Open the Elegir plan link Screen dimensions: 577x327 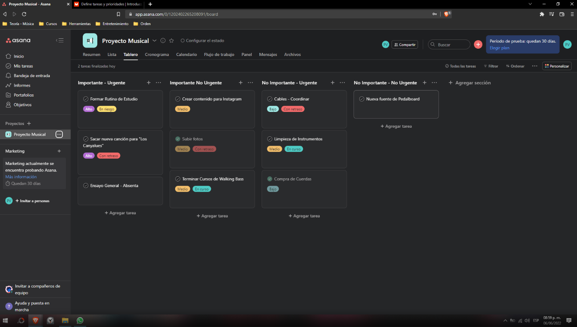pyautogui.click(x=499, y=48)
